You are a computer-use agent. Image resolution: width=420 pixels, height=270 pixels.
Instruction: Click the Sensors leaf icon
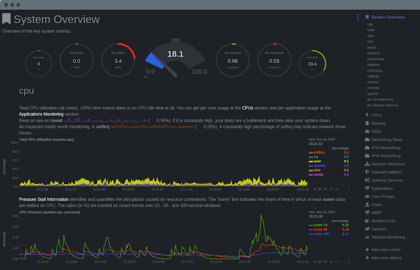[367, 229]
